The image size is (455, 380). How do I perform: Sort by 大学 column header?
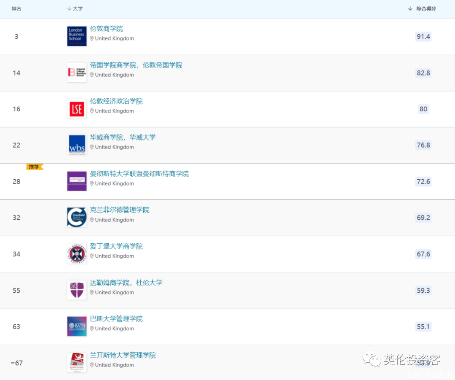pyautogui.click(x=75, y=9)
